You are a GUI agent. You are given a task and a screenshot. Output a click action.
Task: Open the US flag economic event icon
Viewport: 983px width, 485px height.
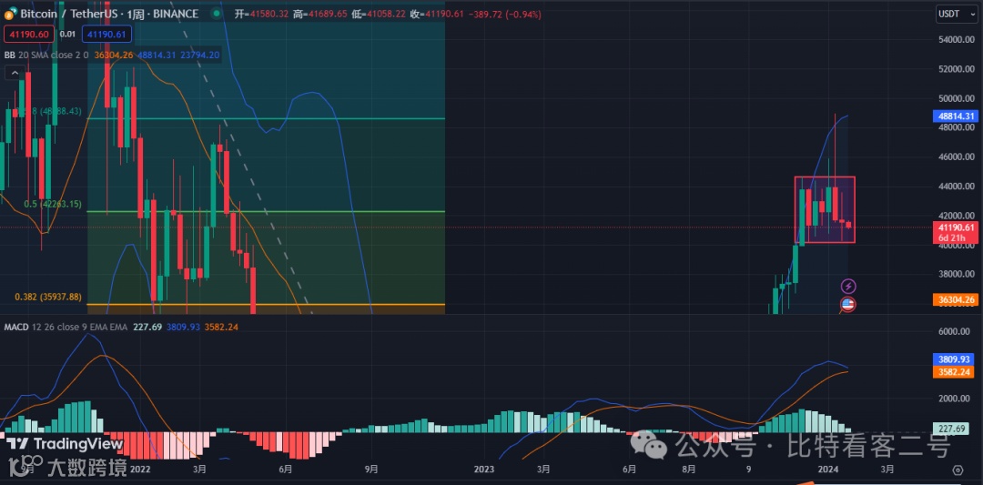[x=847, y=305]
